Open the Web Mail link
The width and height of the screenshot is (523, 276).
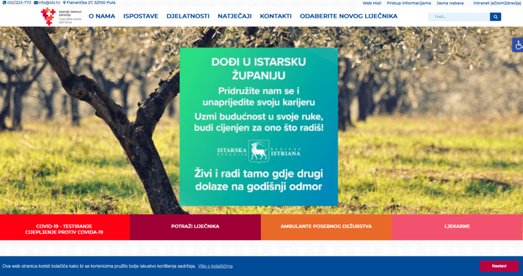click(x=372, y=3)
